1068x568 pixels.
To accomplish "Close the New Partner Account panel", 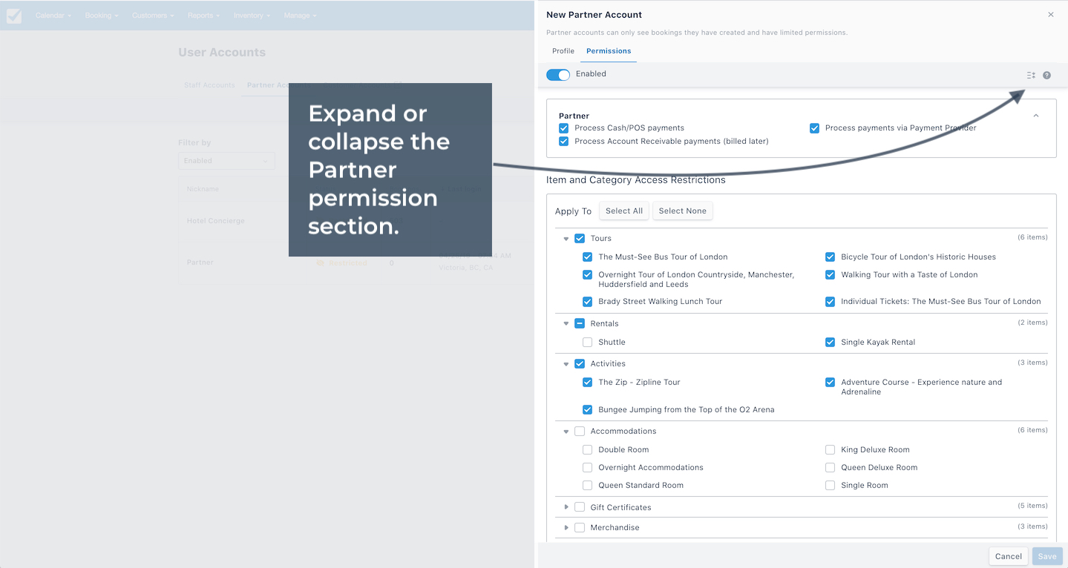I will point(1051,15).
